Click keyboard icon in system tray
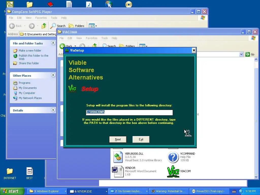Screen dimensions: 260x195 pos(234,191)
